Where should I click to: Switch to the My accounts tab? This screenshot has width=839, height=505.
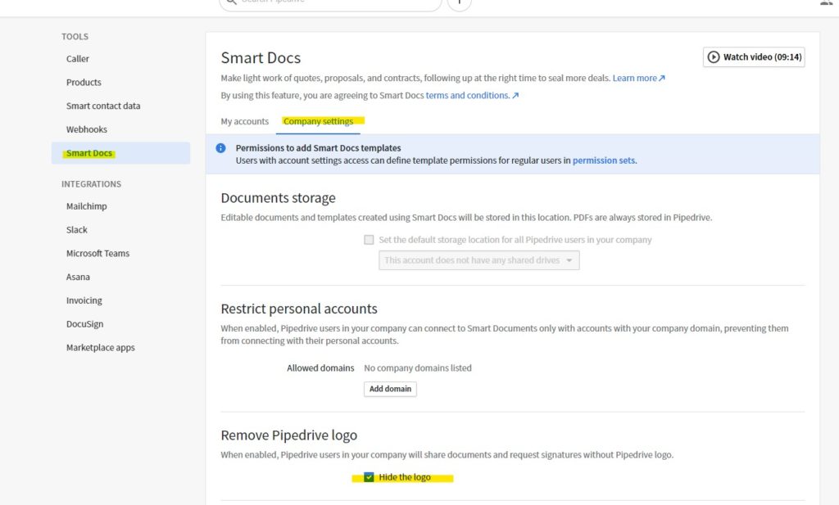point(244,121)
